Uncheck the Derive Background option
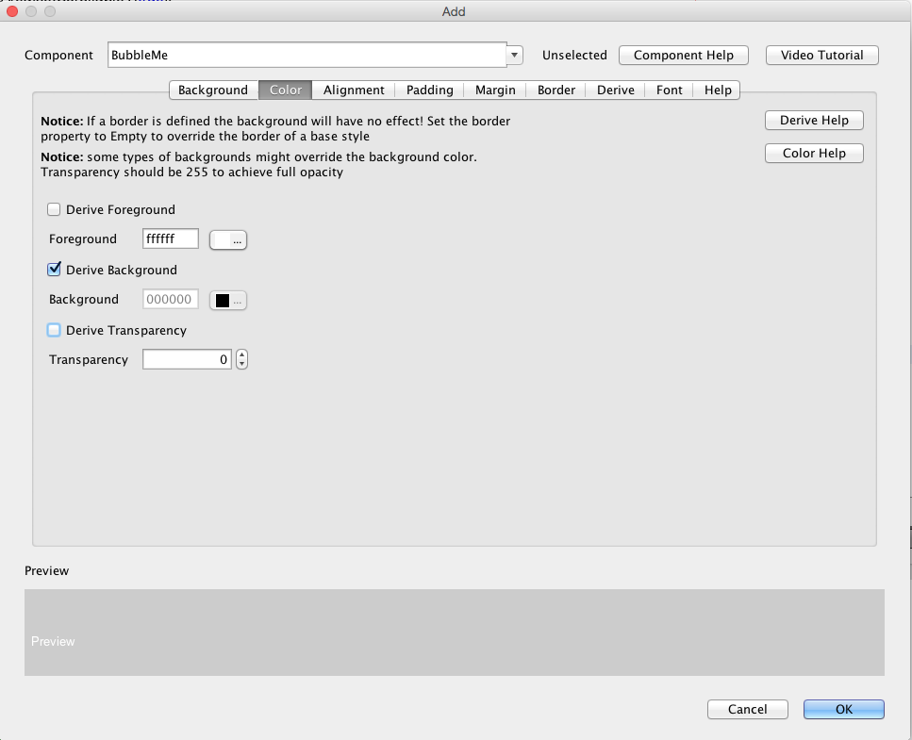 [54, 270]
